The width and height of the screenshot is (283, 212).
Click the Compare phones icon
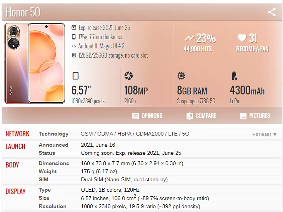pyautogui.click(x=190, y=116)
